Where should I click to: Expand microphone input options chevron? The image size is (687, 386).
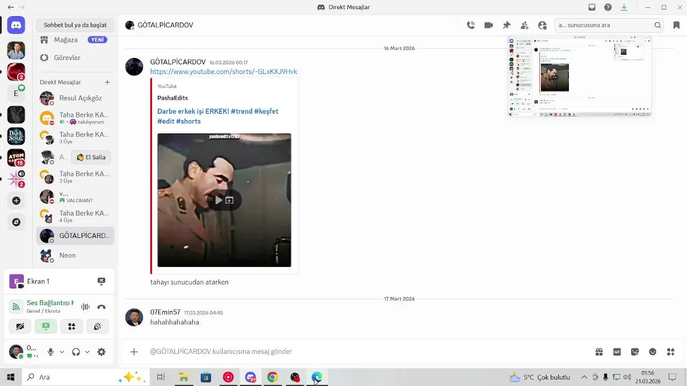[62, 352]
